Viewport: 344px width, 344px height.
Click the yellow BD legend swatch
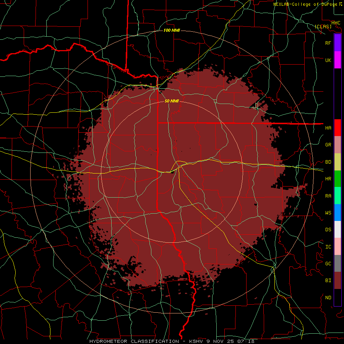coord(338,162)
